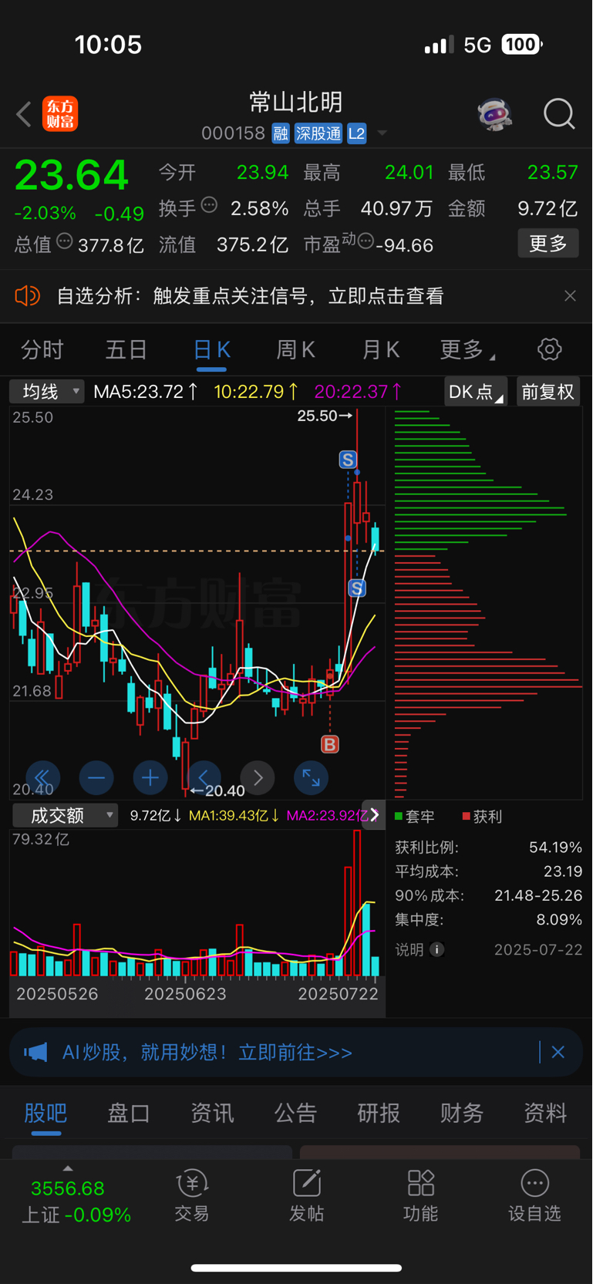Select the 日K chart tab
This screenshot has width=593, height=1284.
tap(211, 350)
